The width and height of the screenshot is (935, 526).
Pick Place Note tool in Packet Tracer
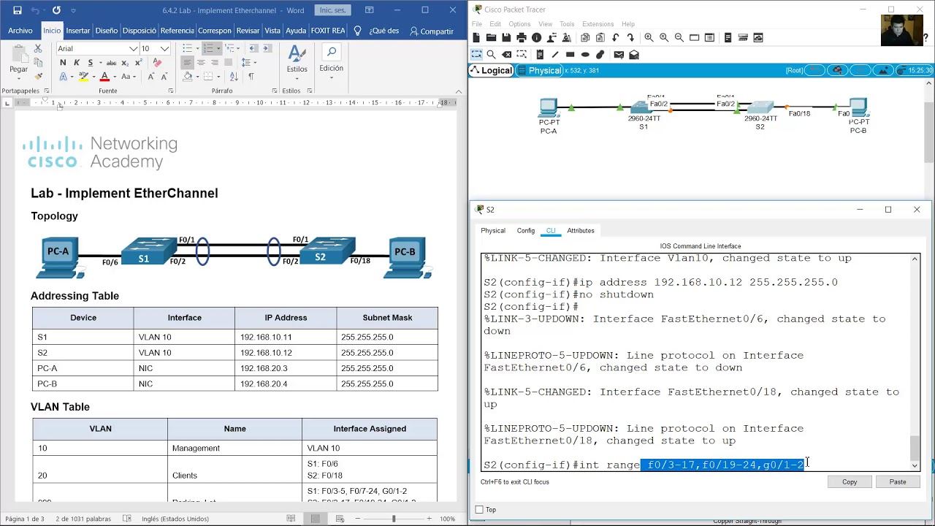tap(540, 54)
